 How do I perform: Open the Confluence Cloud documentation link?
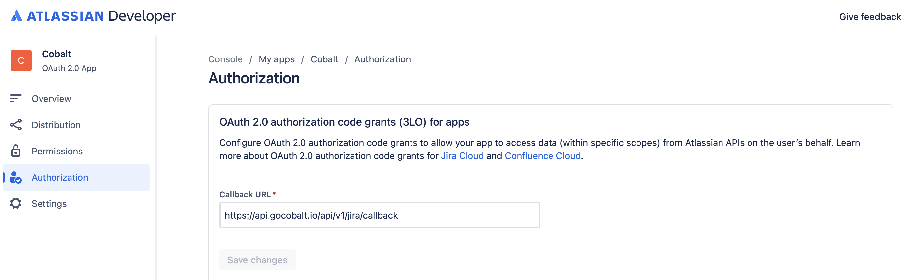click(x=542, y=156)
